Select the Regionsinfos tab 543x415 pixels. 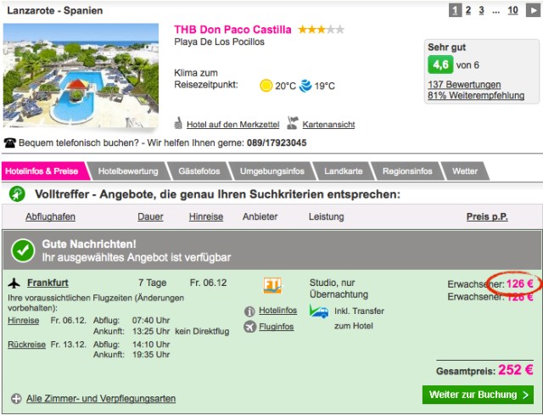pyautogui.click(x=407, y=171)
